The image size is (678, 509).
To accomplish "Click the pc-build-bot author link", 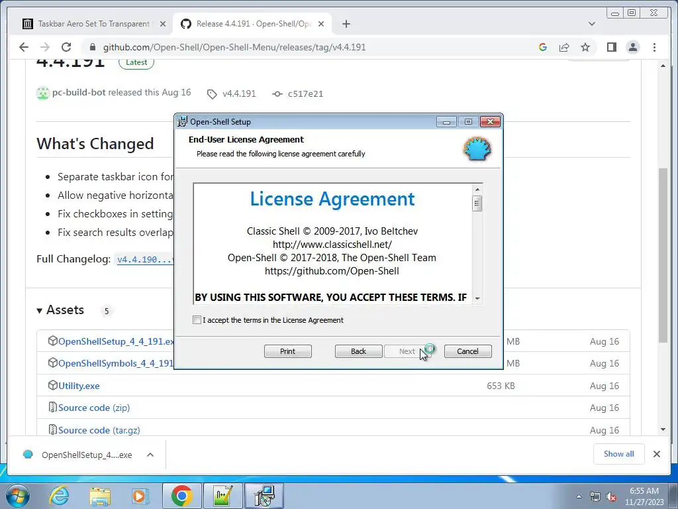I will click(x=79, y=93).
